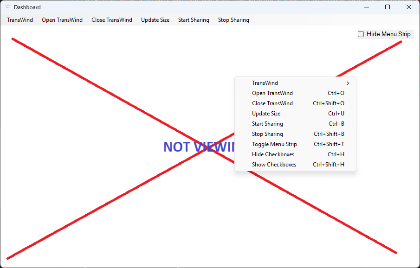Expand the TransWind submenu in the context menu

[x=295, y=83]
